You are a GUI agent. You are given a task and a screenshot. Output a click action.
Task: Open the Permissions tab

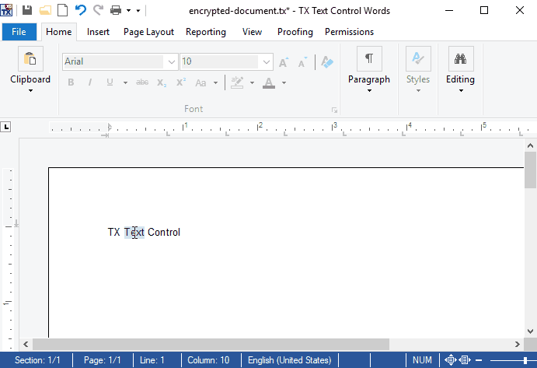350,32
